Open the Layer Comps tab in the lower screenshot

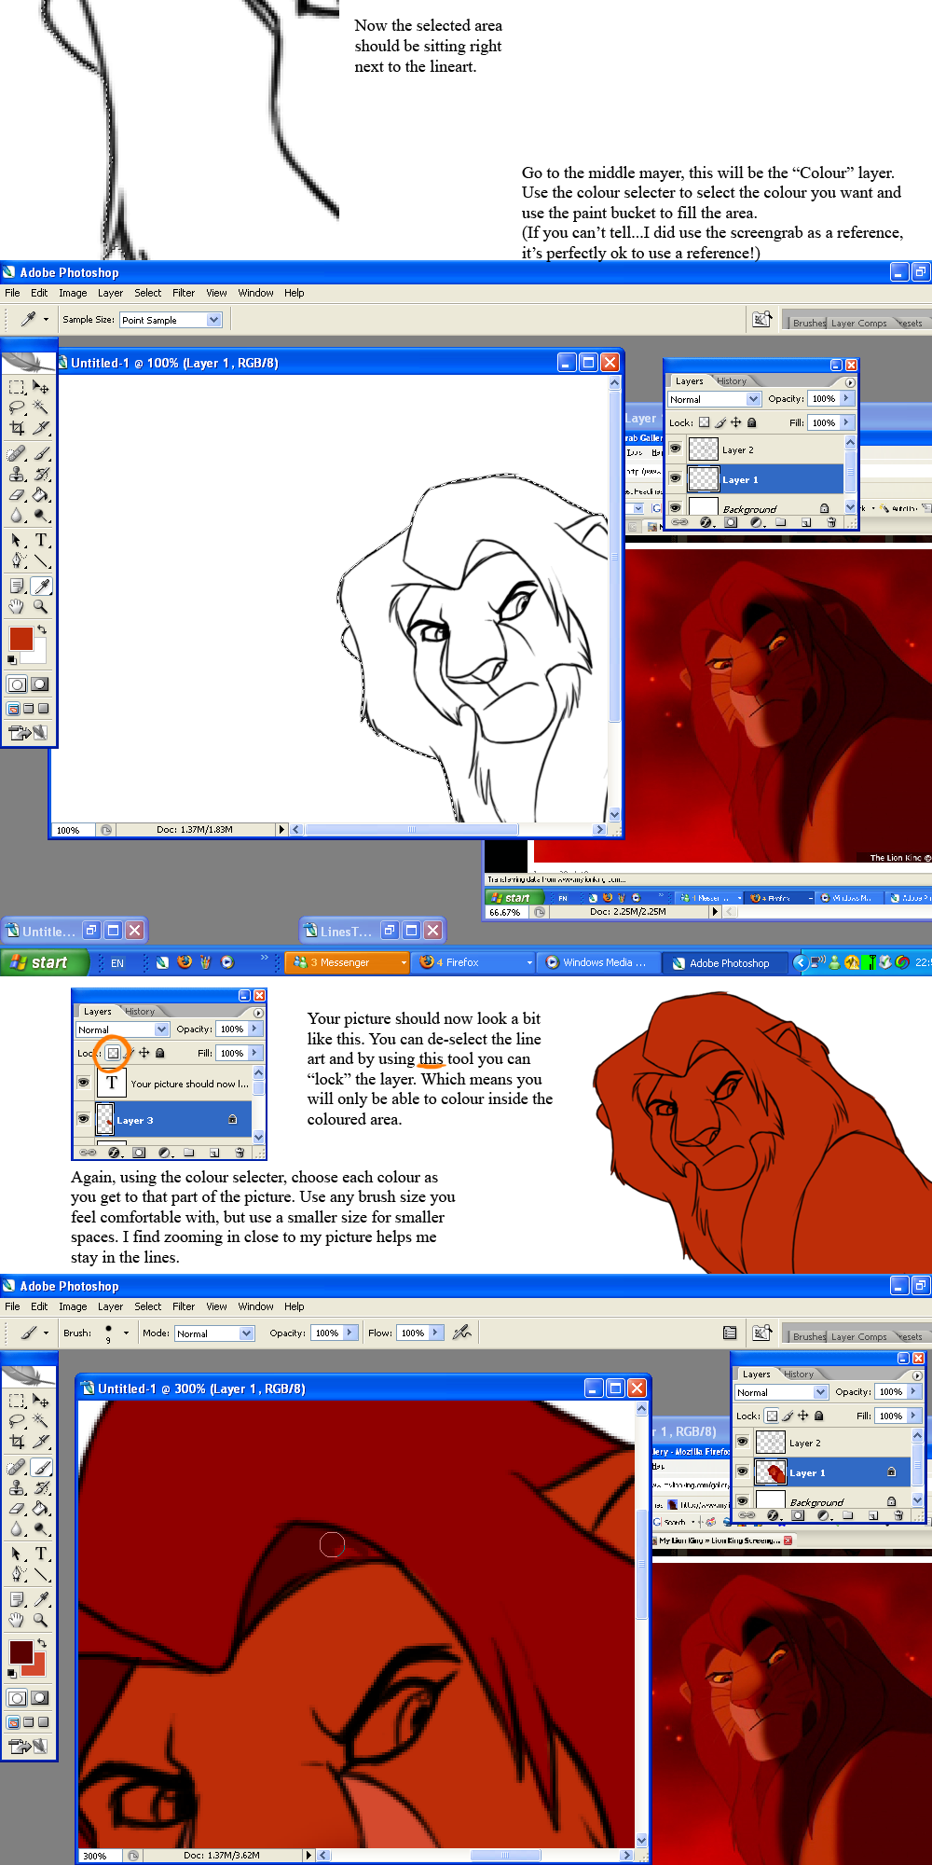[x=859, y=1336]
